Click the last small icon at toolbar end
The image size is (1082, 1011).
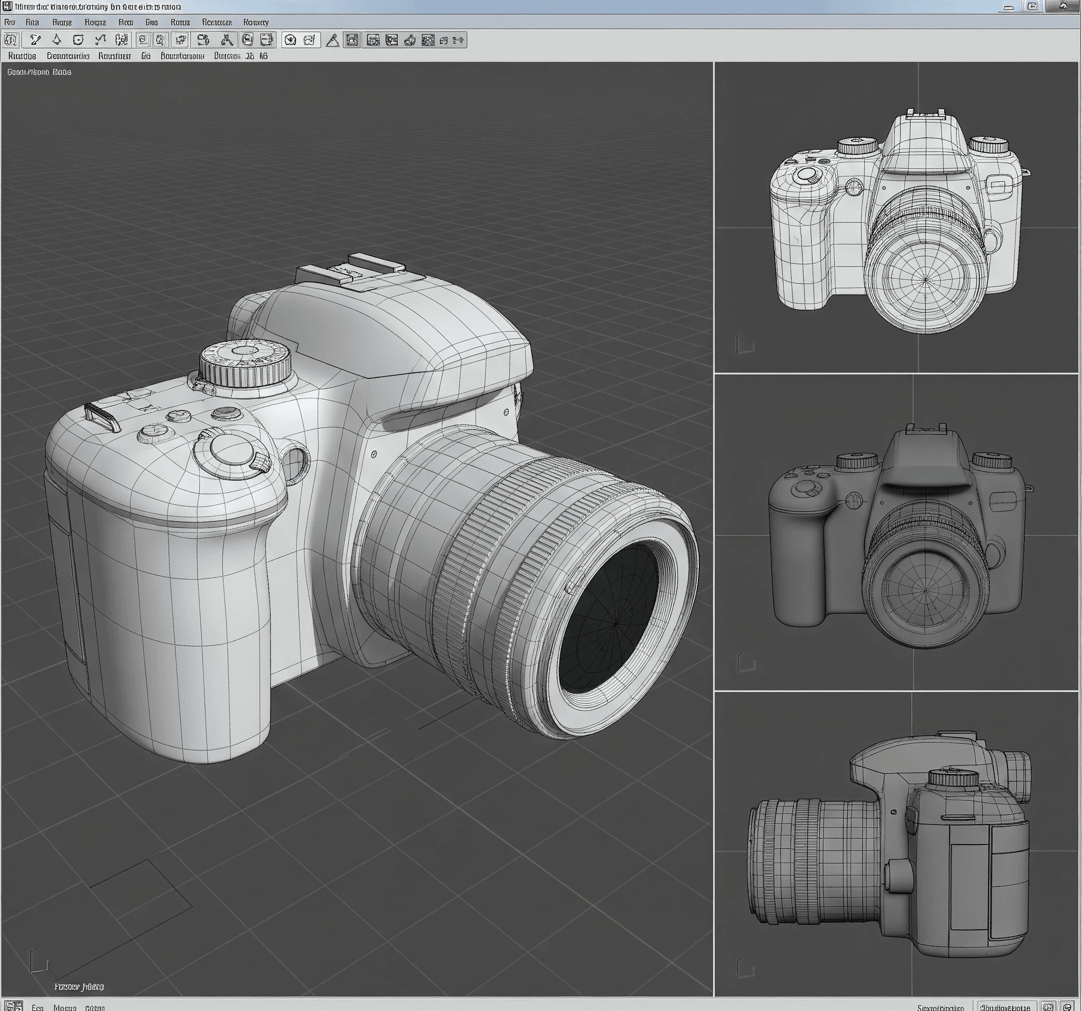click(458, 40)
